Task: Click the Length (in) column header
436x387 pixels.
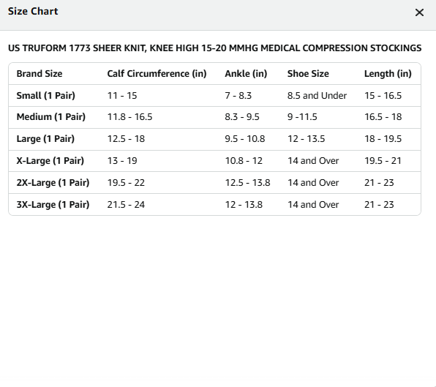Action: [388, 74]
